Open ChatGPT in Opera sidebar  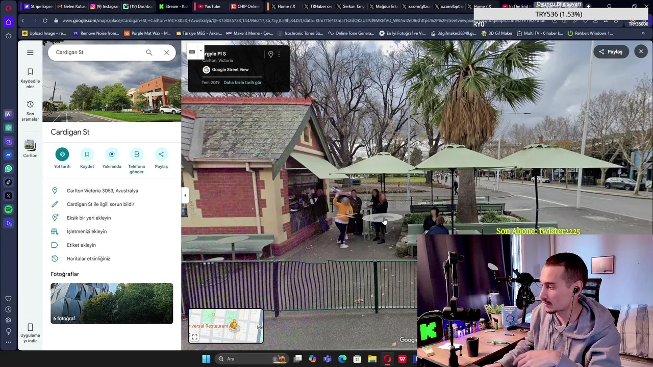8,128
